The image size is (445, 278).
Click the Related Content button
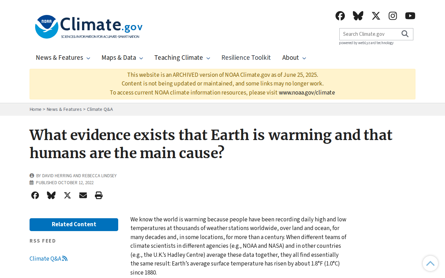pyautogui.click(x=74, y=224)
